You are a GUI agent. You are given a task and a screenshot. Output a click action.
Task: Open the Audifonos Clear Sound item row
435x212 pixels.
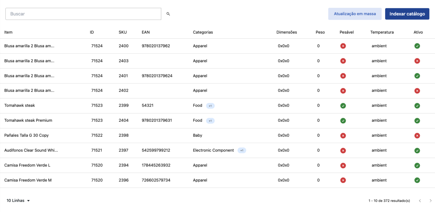click(x=31, y=150)
